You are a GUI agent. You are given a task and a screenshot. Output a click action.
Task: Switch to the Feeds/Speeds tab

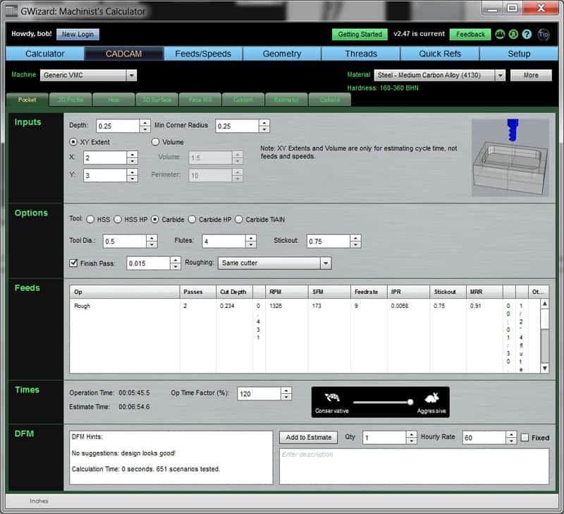click(x=203, y=53)
